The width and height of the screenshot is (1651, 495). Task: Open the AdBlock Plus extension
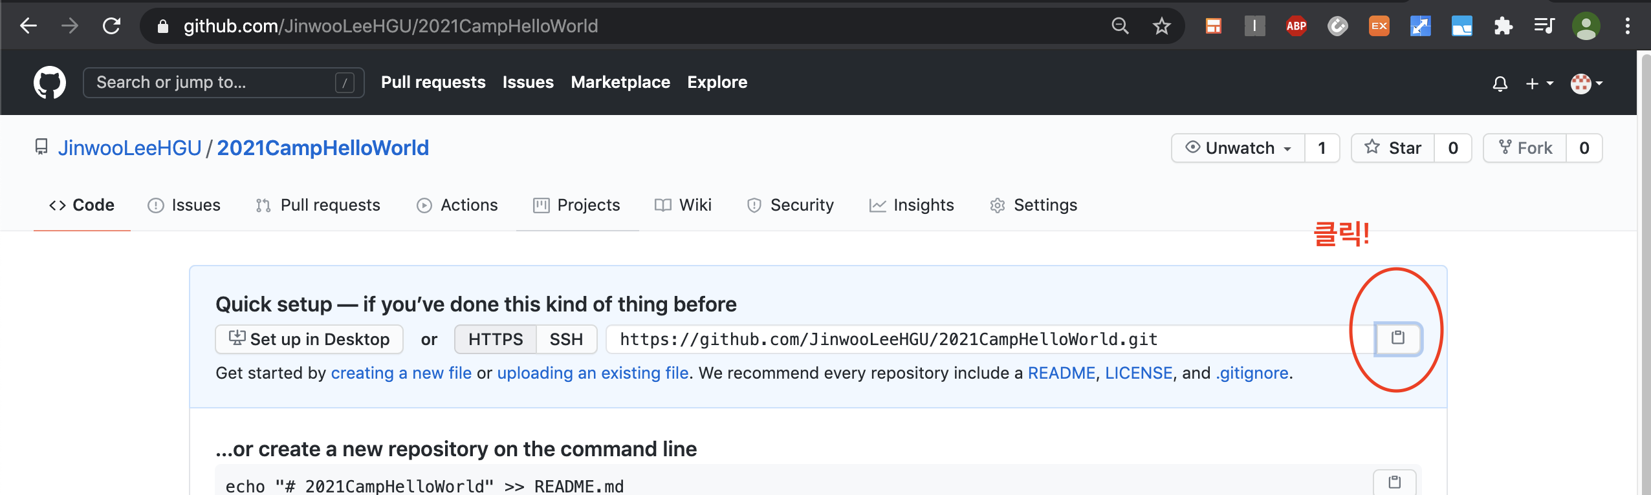tap(1296, 26)
